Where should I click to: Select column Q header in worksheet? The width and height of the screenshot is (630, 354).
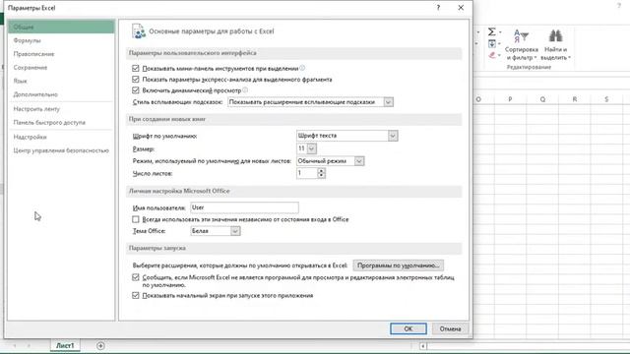[x=542, y=99]
